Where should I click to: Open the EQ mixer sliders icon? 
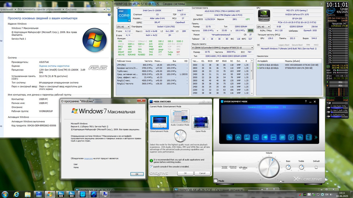point(291,137)
